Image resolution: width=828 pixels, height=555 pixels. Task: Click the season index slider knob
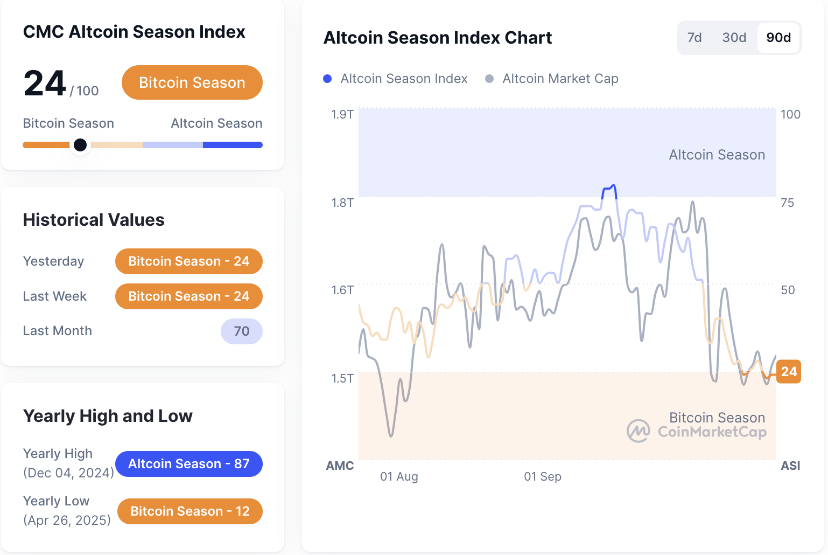[x=80, y=145]
